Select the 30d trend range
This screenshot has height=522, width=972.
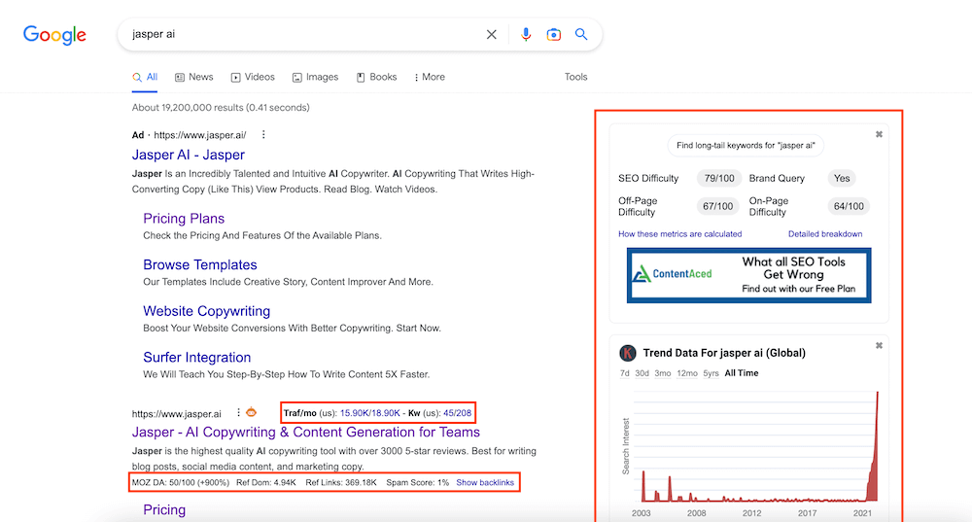point(642,373)
